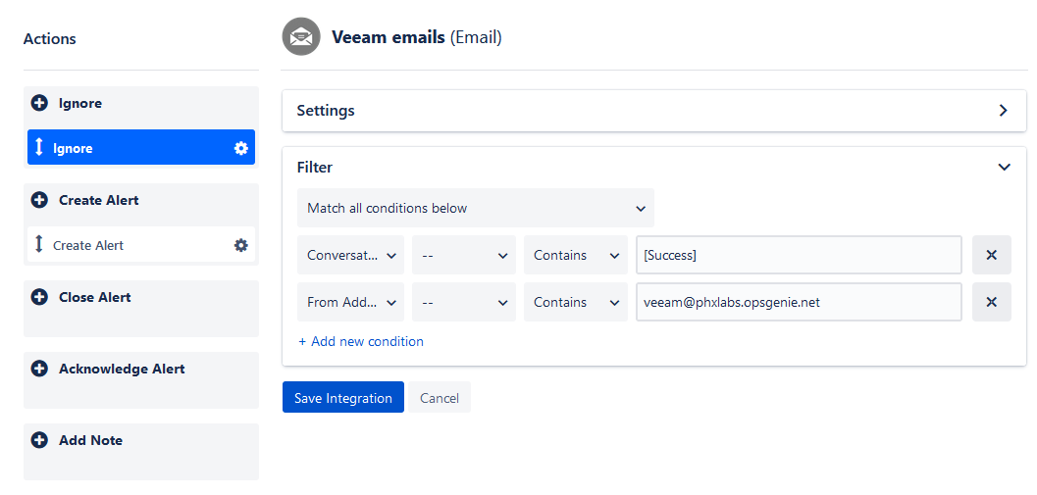
Task: Click the [Success] value input field
Action: click(x=799, y=255)
